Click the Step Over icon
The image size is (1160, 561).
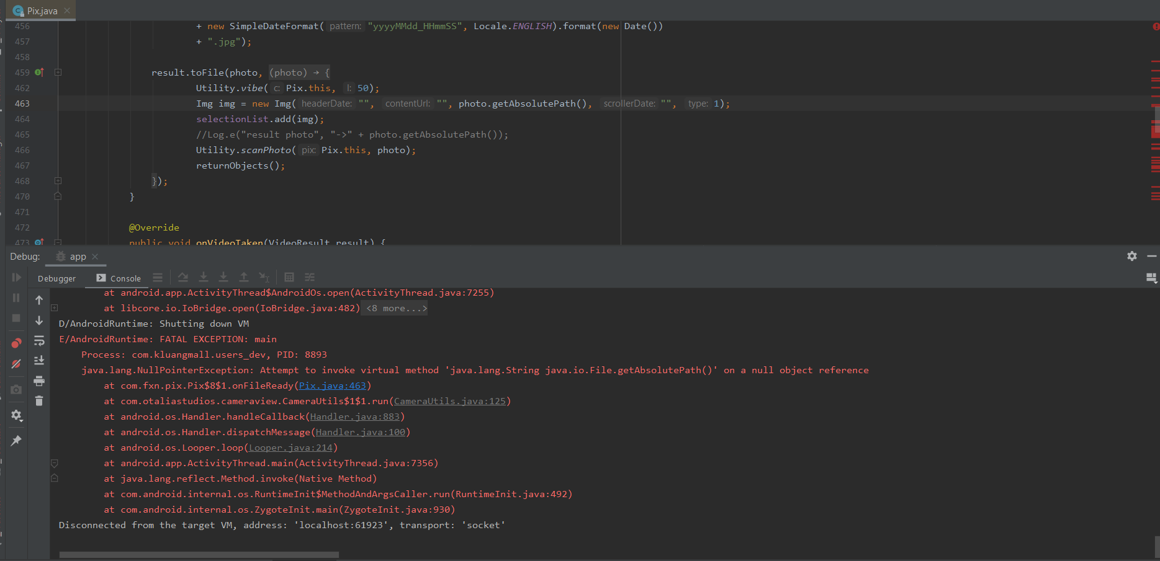pyautogui.click(x=183, y=278)
